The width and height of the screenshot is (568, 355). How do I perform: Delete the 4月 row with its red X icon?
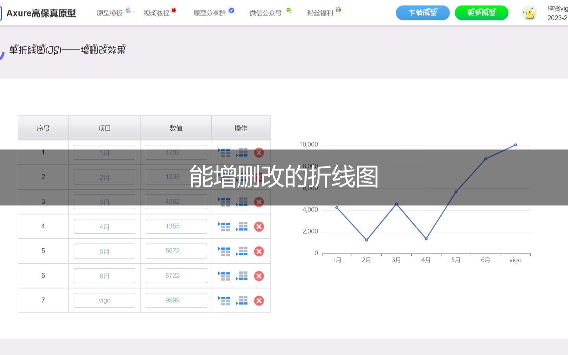coord(259,226)
